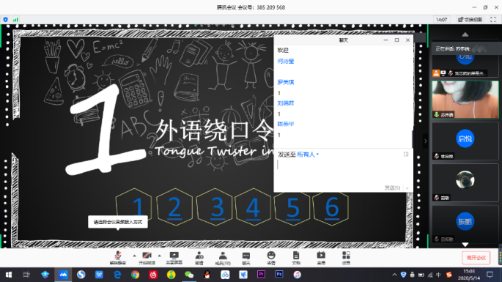502x282 pixels.
Task: Open the send-to recipient dropdown
Action: click(x=308, y=155)
